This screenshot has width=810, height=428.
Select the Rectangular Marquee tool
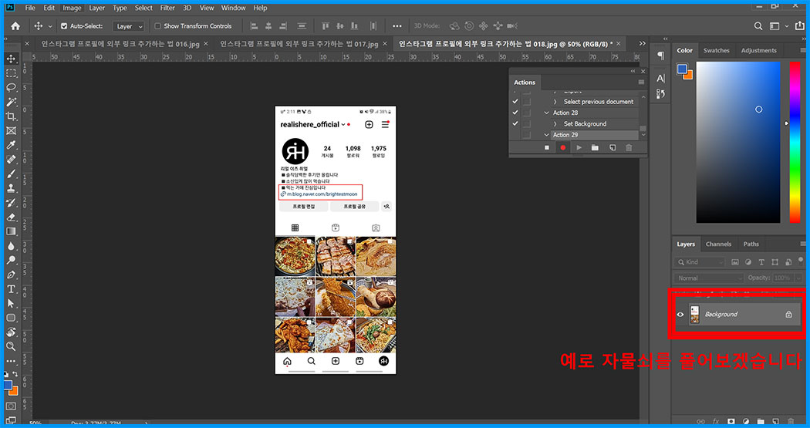click(11, 73)
